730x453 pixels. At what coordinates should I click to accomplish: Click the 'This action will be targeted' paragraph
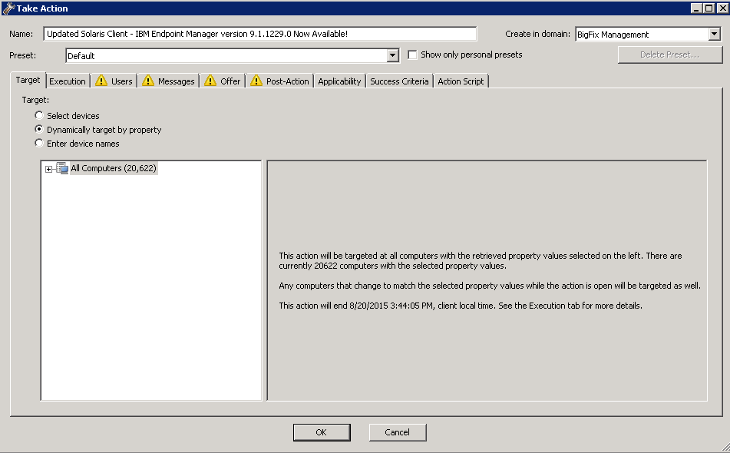[x=481, y=261]
